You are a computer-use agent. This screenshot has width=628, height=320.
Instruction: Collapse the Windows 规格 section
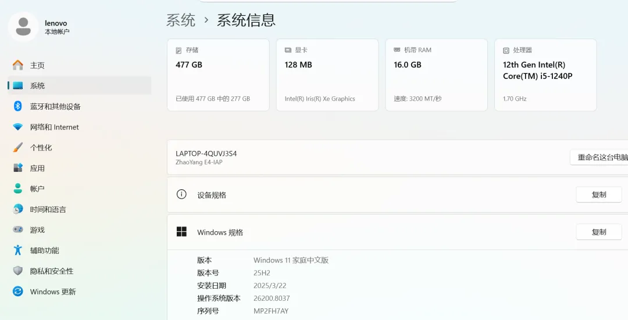pos(397,232)
